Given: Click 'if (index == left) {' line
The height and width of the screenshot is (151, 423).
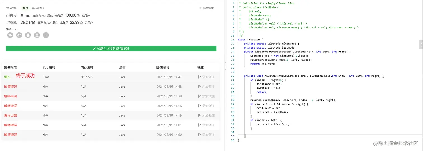Looking at the screenshot, I should point(266,120).
